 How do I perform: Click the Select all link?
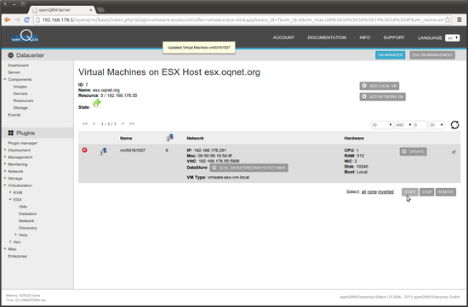coord(363,192)
